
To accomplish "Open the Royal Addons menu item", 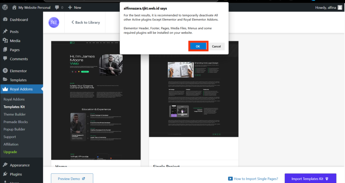I will (x=21, y=89).
